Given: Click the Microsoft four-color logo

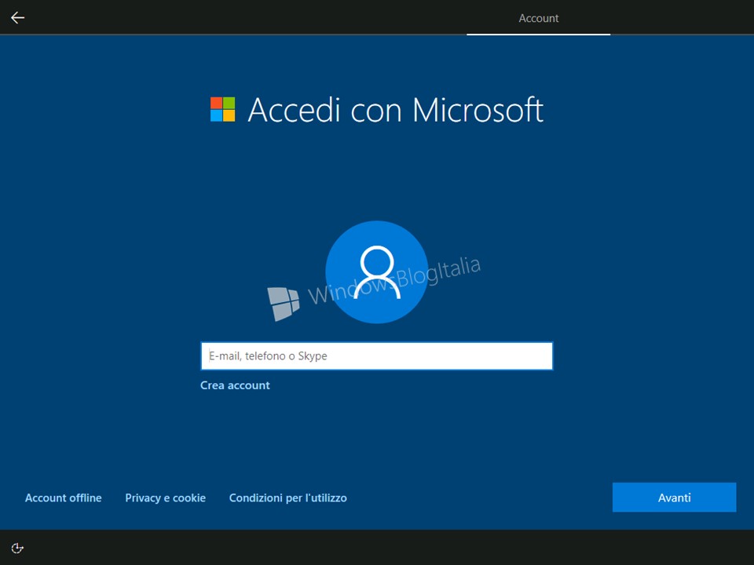Looking at the screenshot, I should pos(222,110).
